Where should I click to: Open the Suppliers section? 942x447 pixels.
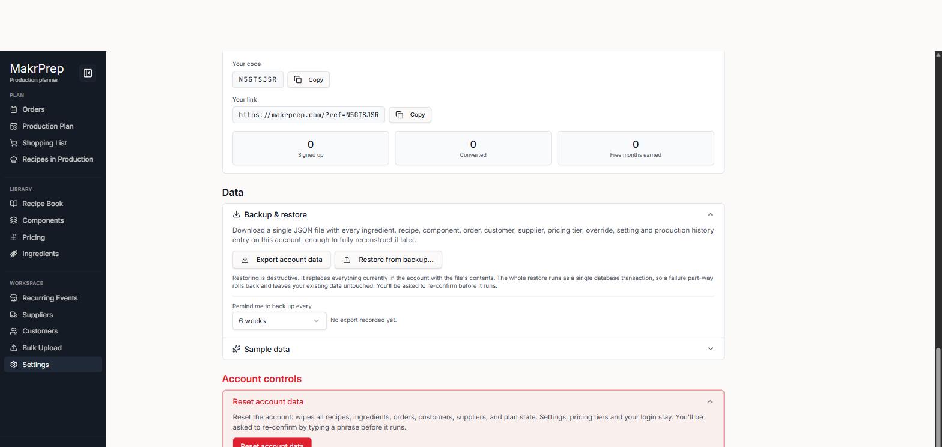(53, 315)
